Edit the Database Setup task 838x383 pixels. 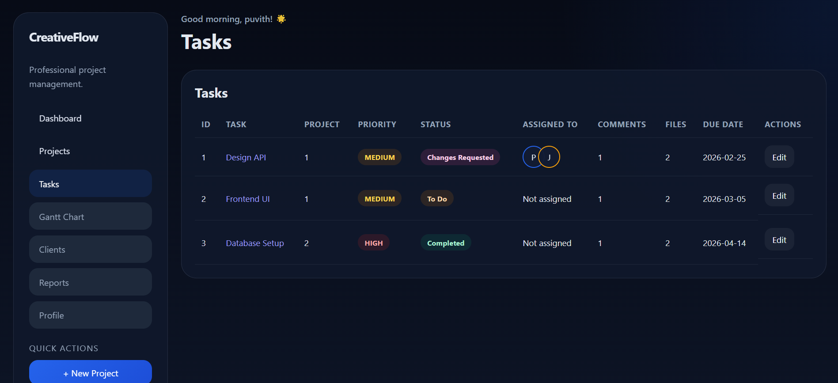(779, 239)
